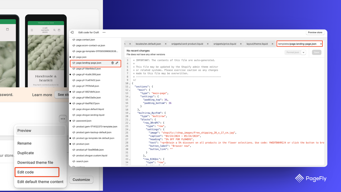Viewport: 341px width, 192px height.
Task: Collapse the "row_3RrdPC" fold at line 22
Action: (x=130, y=123)
